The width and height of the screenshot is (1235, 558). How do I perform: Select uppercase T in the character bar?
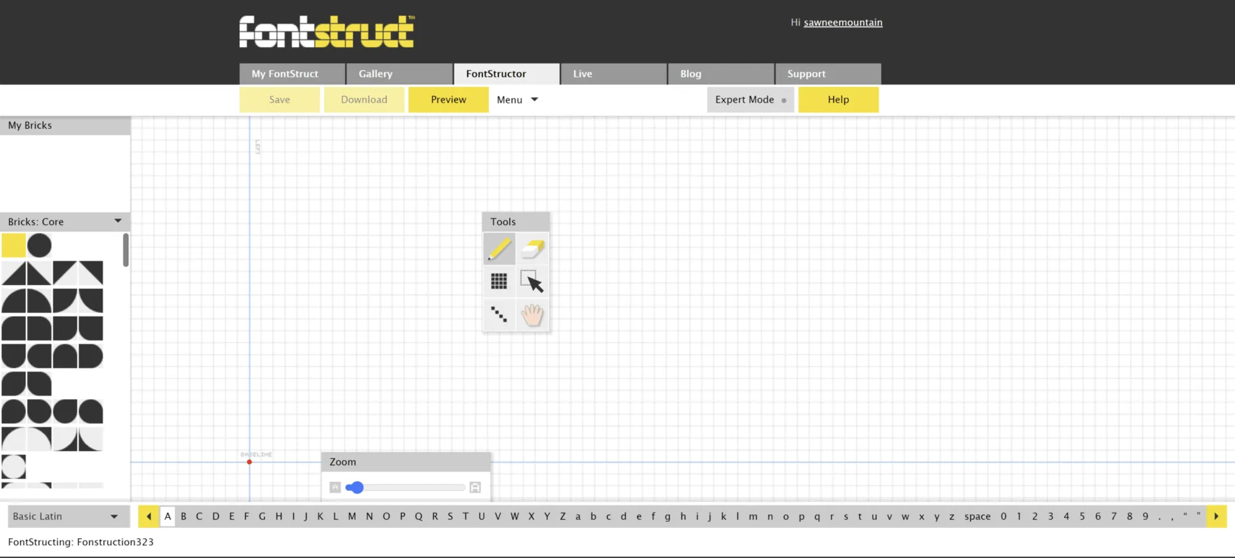pos(466,516)
